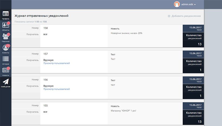Click the все recipient of record 155
Image resolution: width=222 pixels, height=126 pixels.
[x=45, y=112]
